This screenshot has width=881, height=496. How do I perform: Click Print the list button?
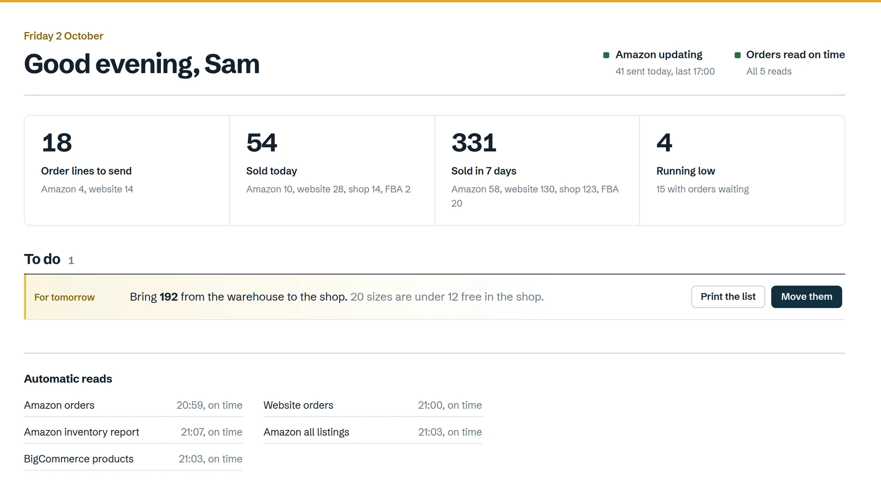728,297
